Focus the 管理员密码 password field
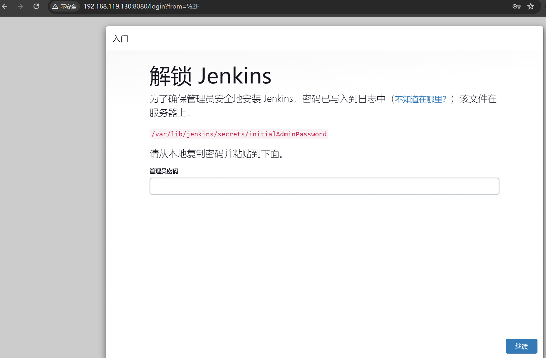546x358 pixels. coord(324,186)
